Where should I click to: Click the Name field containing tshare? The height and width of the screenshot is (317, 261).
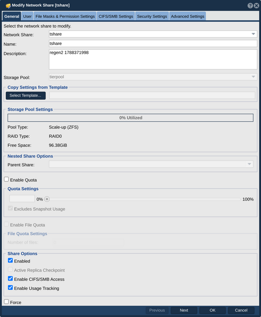153,43
